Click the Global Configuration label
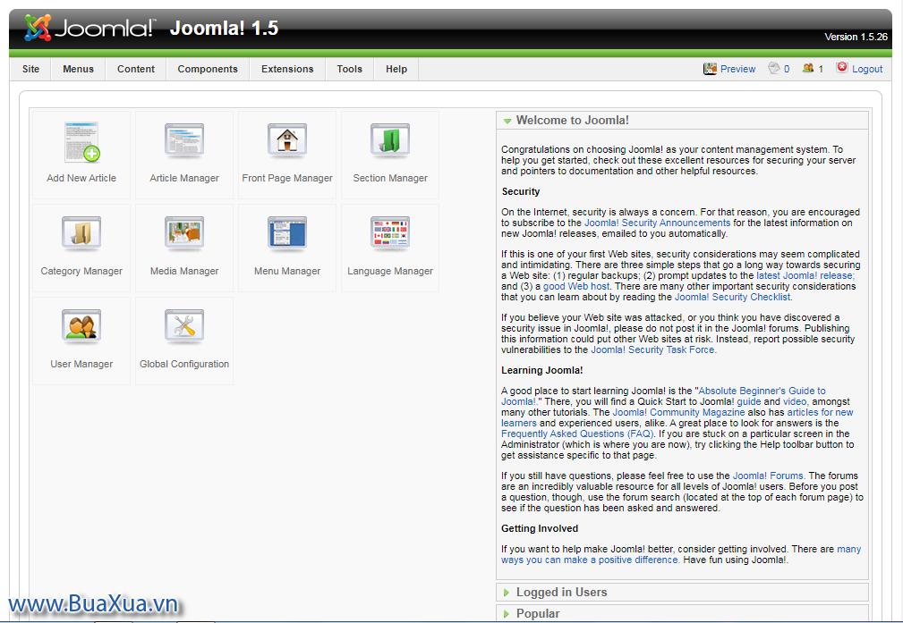Screen dimensions: 903x623 click(x=184, y=364)
